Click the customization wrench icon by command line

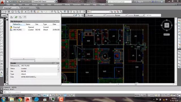1,92
